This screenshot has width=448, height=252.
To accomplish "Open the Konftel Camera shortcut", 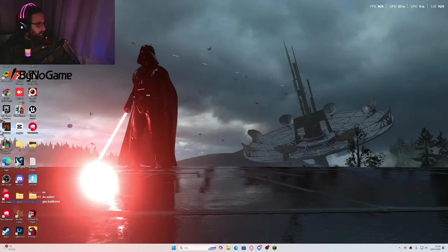I will point(20,216).
